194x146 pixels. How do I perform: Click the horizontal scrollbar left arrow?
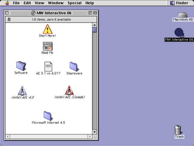pyautogui.click(x=8, y=137)
